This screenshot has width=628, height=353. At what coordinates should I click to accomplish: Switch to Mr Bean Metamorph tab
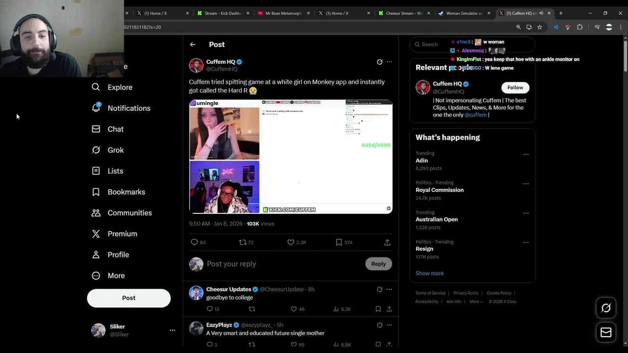284,13
